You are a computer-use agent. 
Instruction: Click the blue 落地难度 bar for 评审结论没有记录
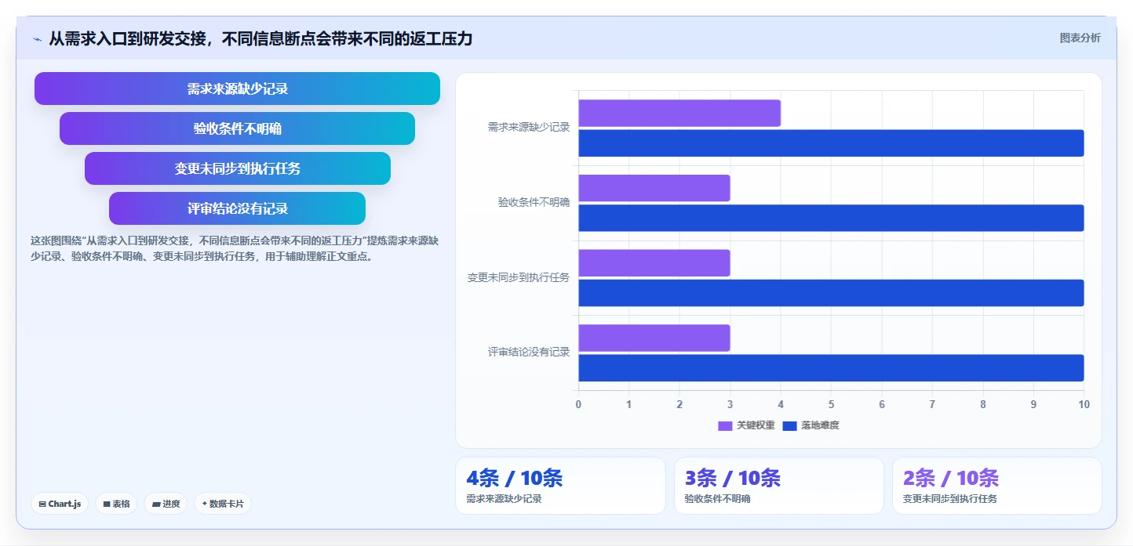click(x=831, y=368)
